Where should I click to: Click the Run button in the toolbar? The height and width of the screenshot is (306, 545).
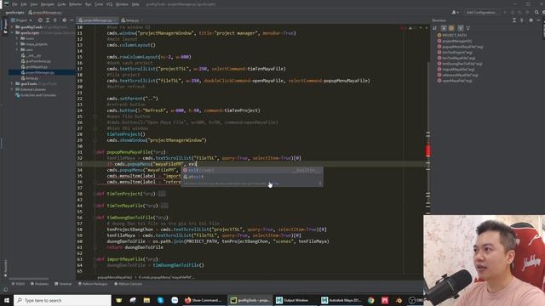[x=506, y=13]
